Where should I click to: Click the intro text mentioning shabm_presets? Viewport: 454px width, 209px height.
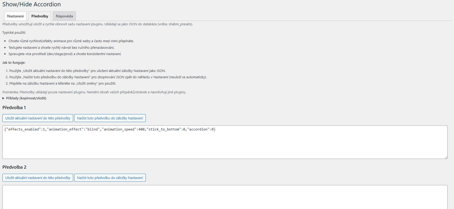[97, 24]
